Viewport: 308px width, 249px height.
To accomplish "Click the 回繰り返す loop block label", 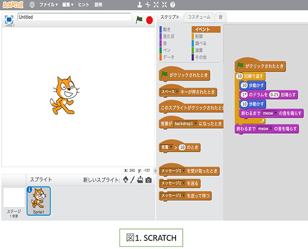I will [x=254, y=76].
